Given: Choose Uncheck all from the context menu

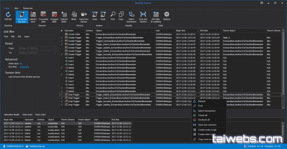Looking at the screenshot, I should coord(204,120).
